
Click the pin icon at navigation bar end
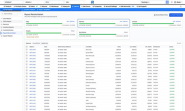[x=181, y=7]
